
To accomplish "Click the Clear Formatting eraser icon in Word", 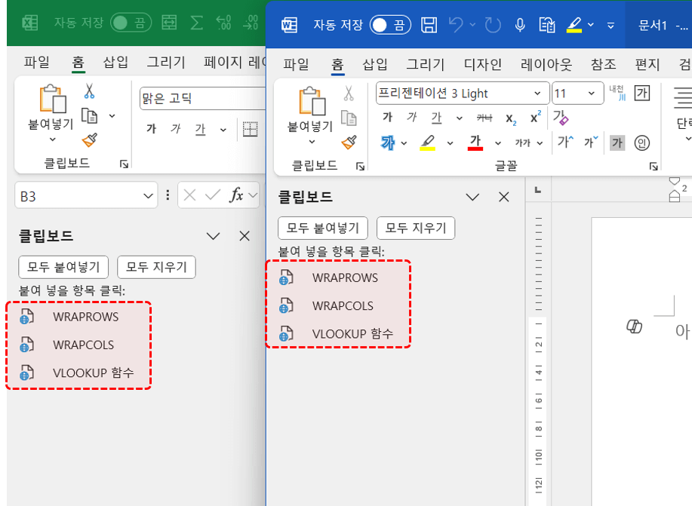I will click(x=561, y=118).
